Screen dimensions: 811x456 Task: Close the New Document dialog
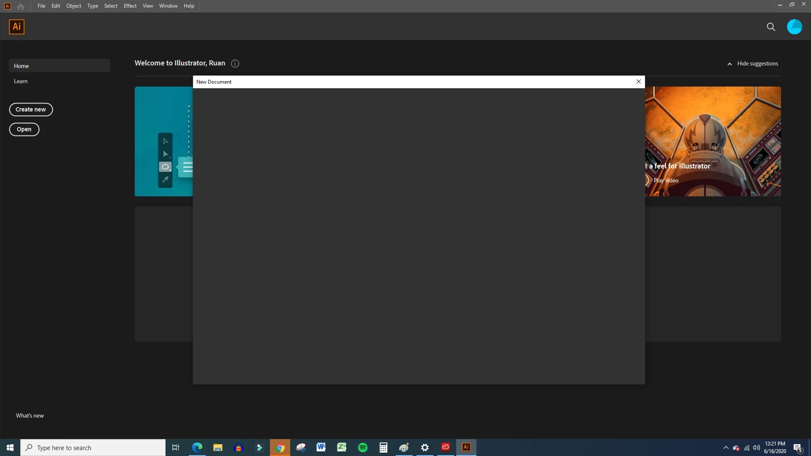[x=638, y=81]
